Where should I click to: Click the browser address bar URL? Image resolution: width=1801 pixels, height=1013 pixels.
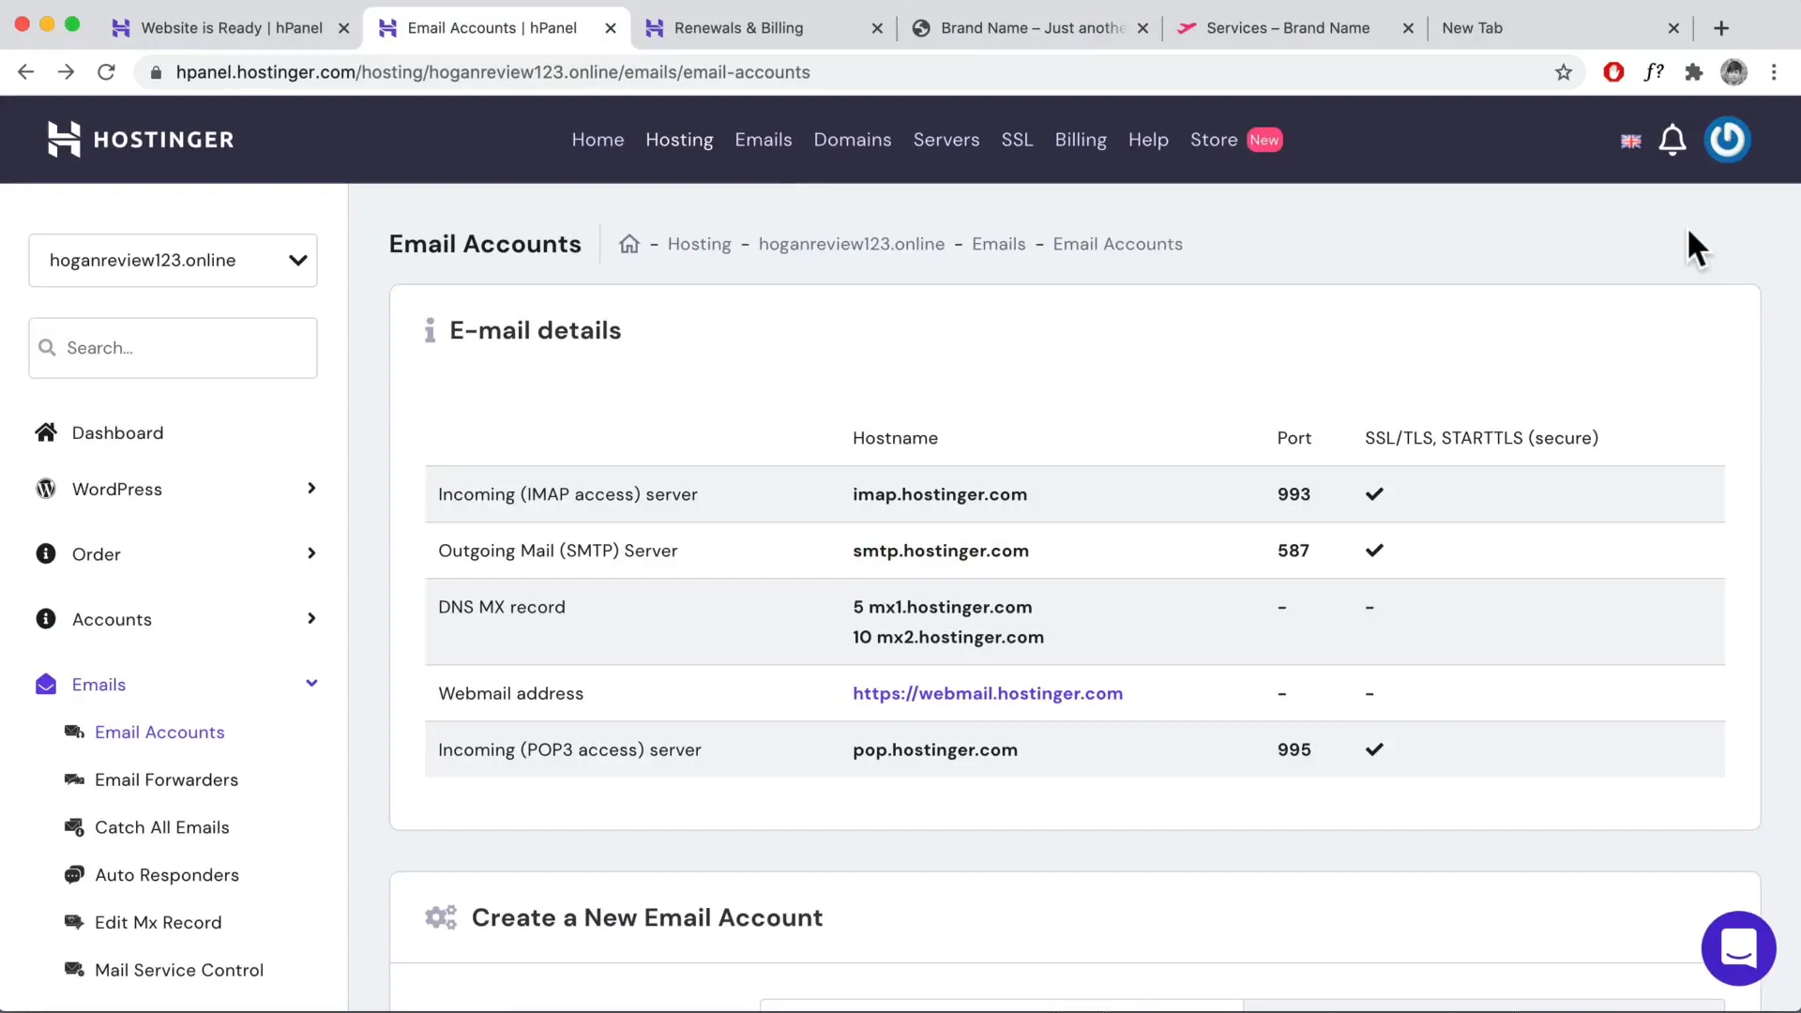492,72
